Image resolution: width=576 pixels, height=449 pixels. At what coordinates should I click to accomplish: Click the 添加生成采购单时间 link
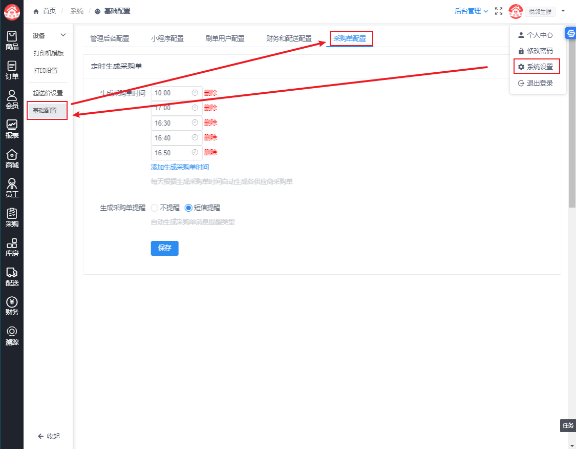(180, 167)
